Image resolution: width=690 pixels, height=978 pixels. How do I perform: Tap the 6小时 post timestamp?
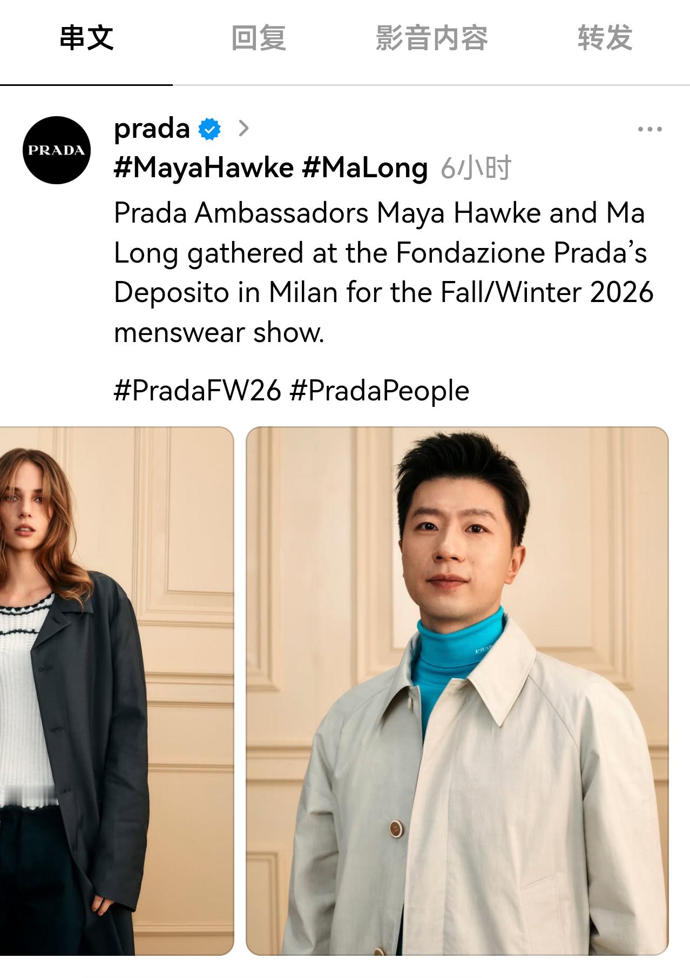point(476,168)
